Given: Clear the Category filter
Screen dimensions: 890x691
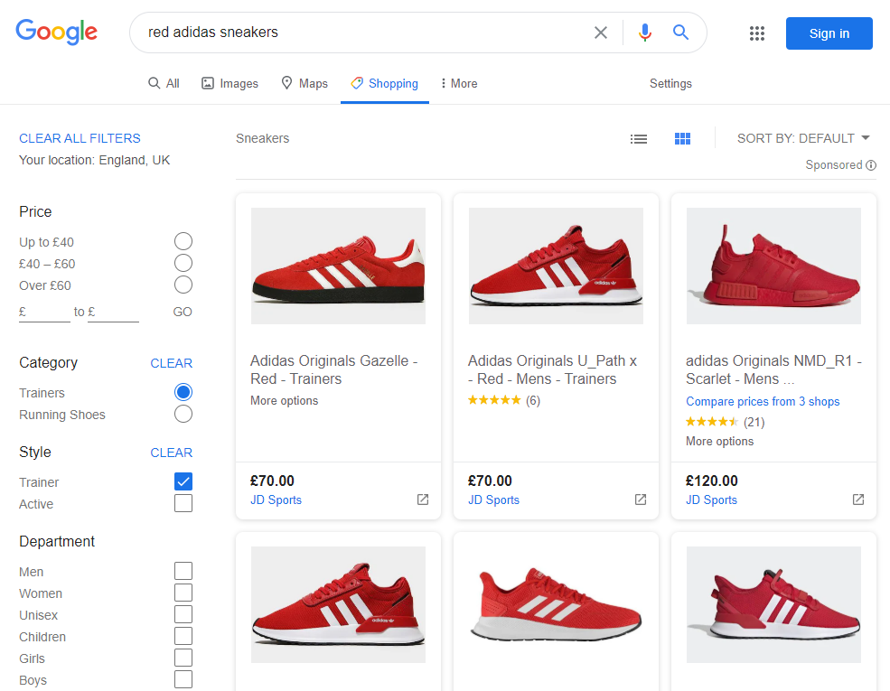Looking at the screenshot, I should [x=171, y=363].
